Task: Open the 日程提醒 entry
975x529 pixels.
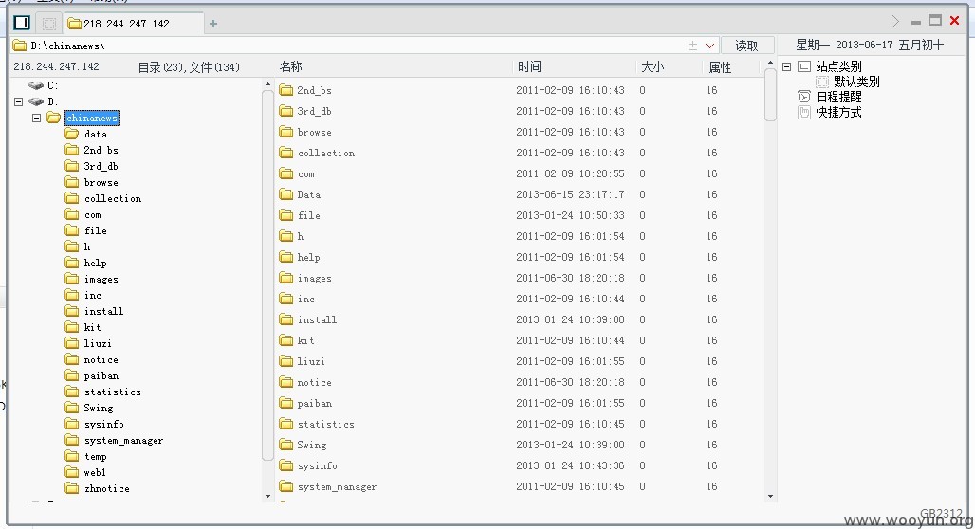Action: (x=838, y=97)
